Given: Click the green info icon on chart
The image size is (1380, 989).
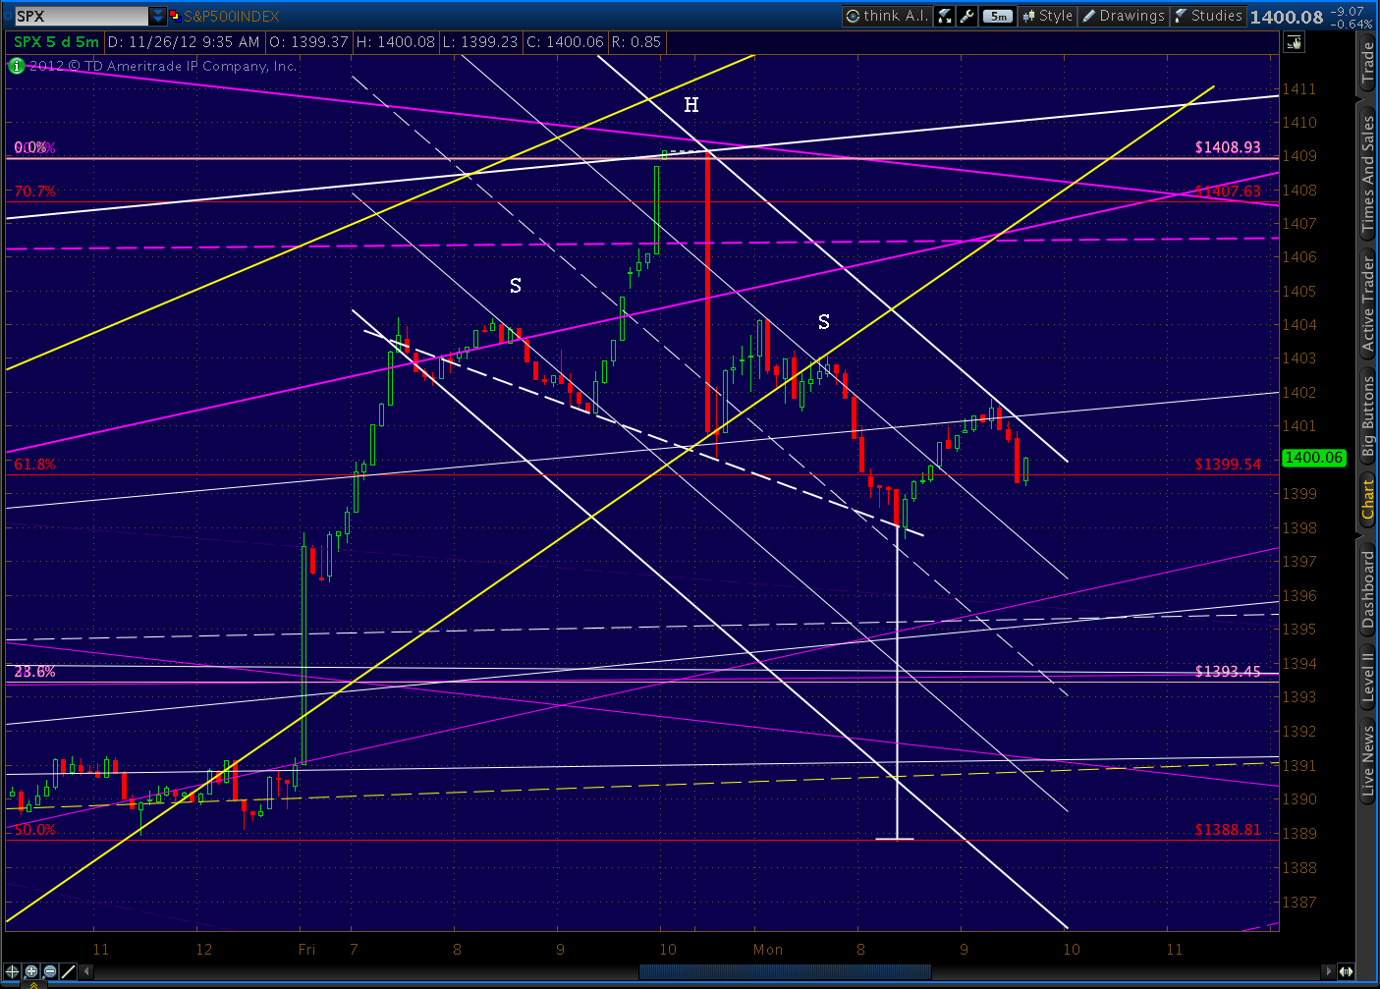Looking at the screenshot, I should 16,66.
